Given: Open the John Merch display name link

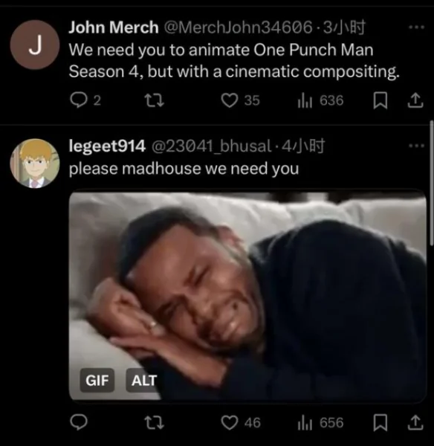Looking at the screenshot, I should [114, 28].
